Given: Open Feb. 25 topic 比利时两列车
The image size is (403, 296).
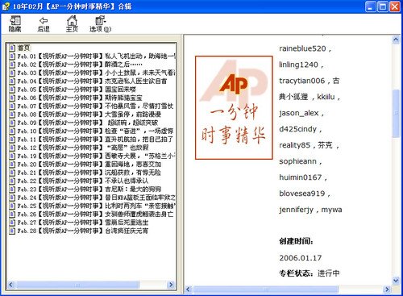Looking at the screenshot, I should 96,206.
